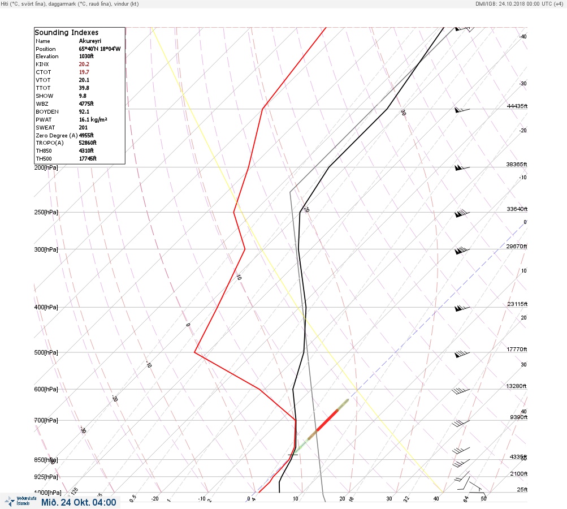Select the station name Akureyri
Image resolution: width=567 pixels, height=509 pixels.
90,41
